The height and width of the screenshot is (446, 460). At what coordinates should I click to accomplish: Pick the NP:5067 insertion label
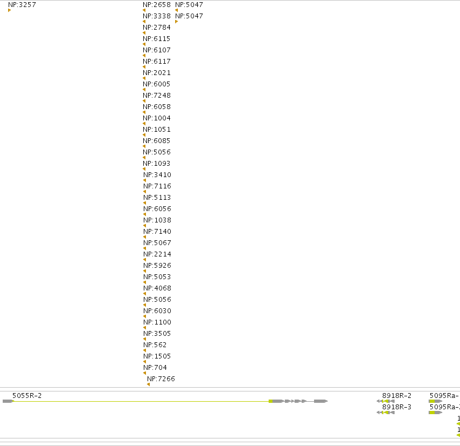(x=157, y=243)
